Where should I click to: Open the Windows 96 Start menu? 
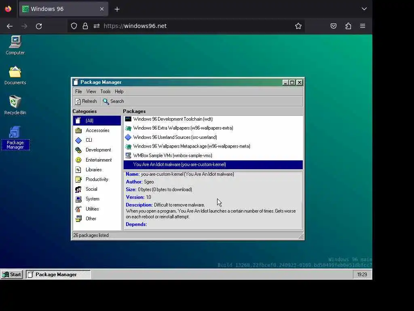[x=12, y=275]
